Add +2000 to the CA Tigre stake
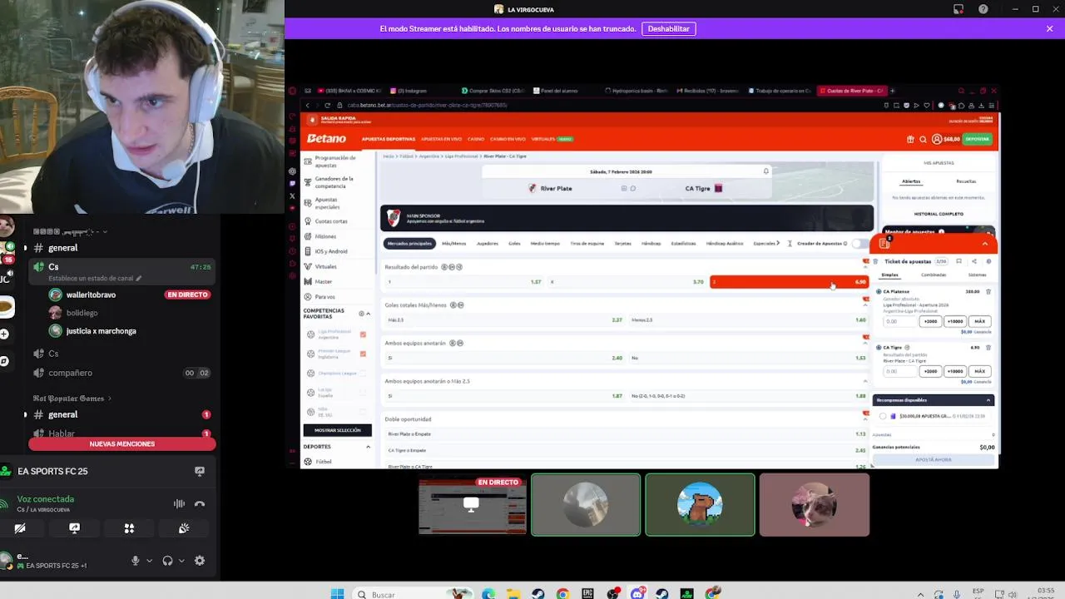The height and width of the screenshot is (599, 1065). 930,371
